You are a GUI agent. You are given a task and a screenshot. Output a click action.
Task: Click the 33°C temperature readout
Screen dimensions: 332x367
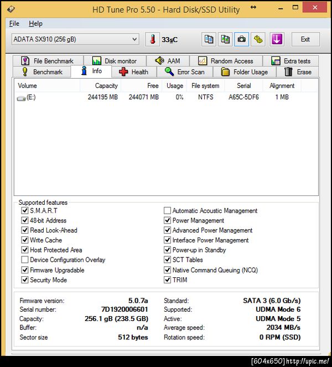pyautogui.click(x=170, y=40)
